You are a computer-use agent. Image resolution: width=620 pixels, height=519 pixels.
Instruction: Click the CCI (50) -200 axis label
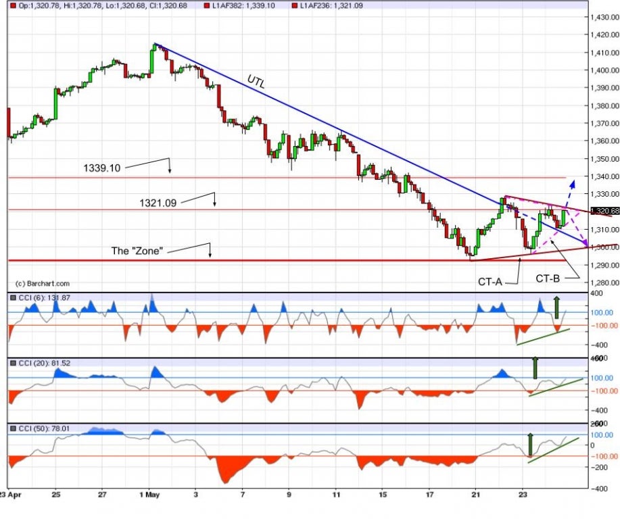598,467
